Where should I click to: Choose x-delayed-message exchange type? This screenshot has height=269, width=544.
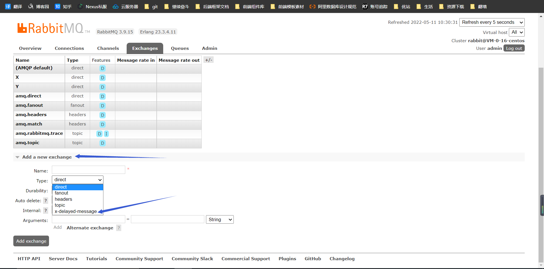[78, 212]
